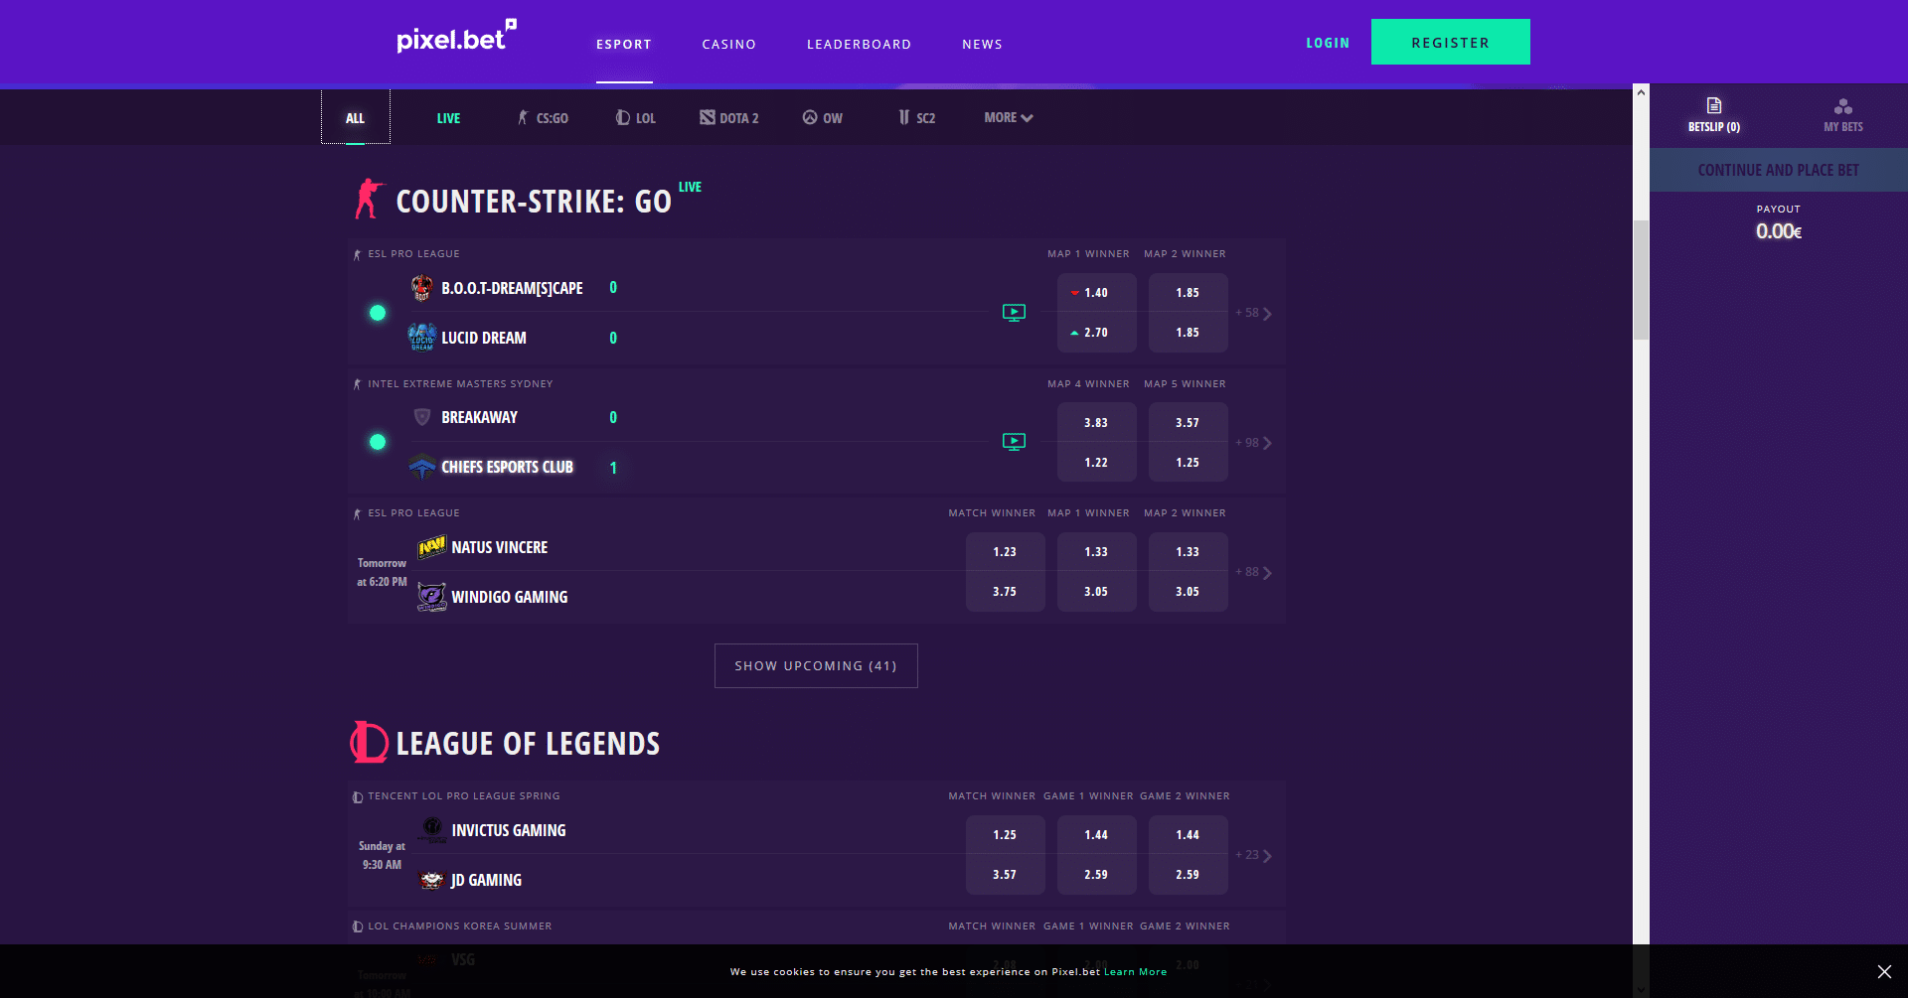Open the Betslip document icon
Screen dimensions: 1908x998
pyautogui.click(x=1714, y=105)
